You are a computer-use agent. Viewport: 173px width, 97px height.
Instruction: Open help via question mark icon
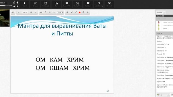click(17, 6)
